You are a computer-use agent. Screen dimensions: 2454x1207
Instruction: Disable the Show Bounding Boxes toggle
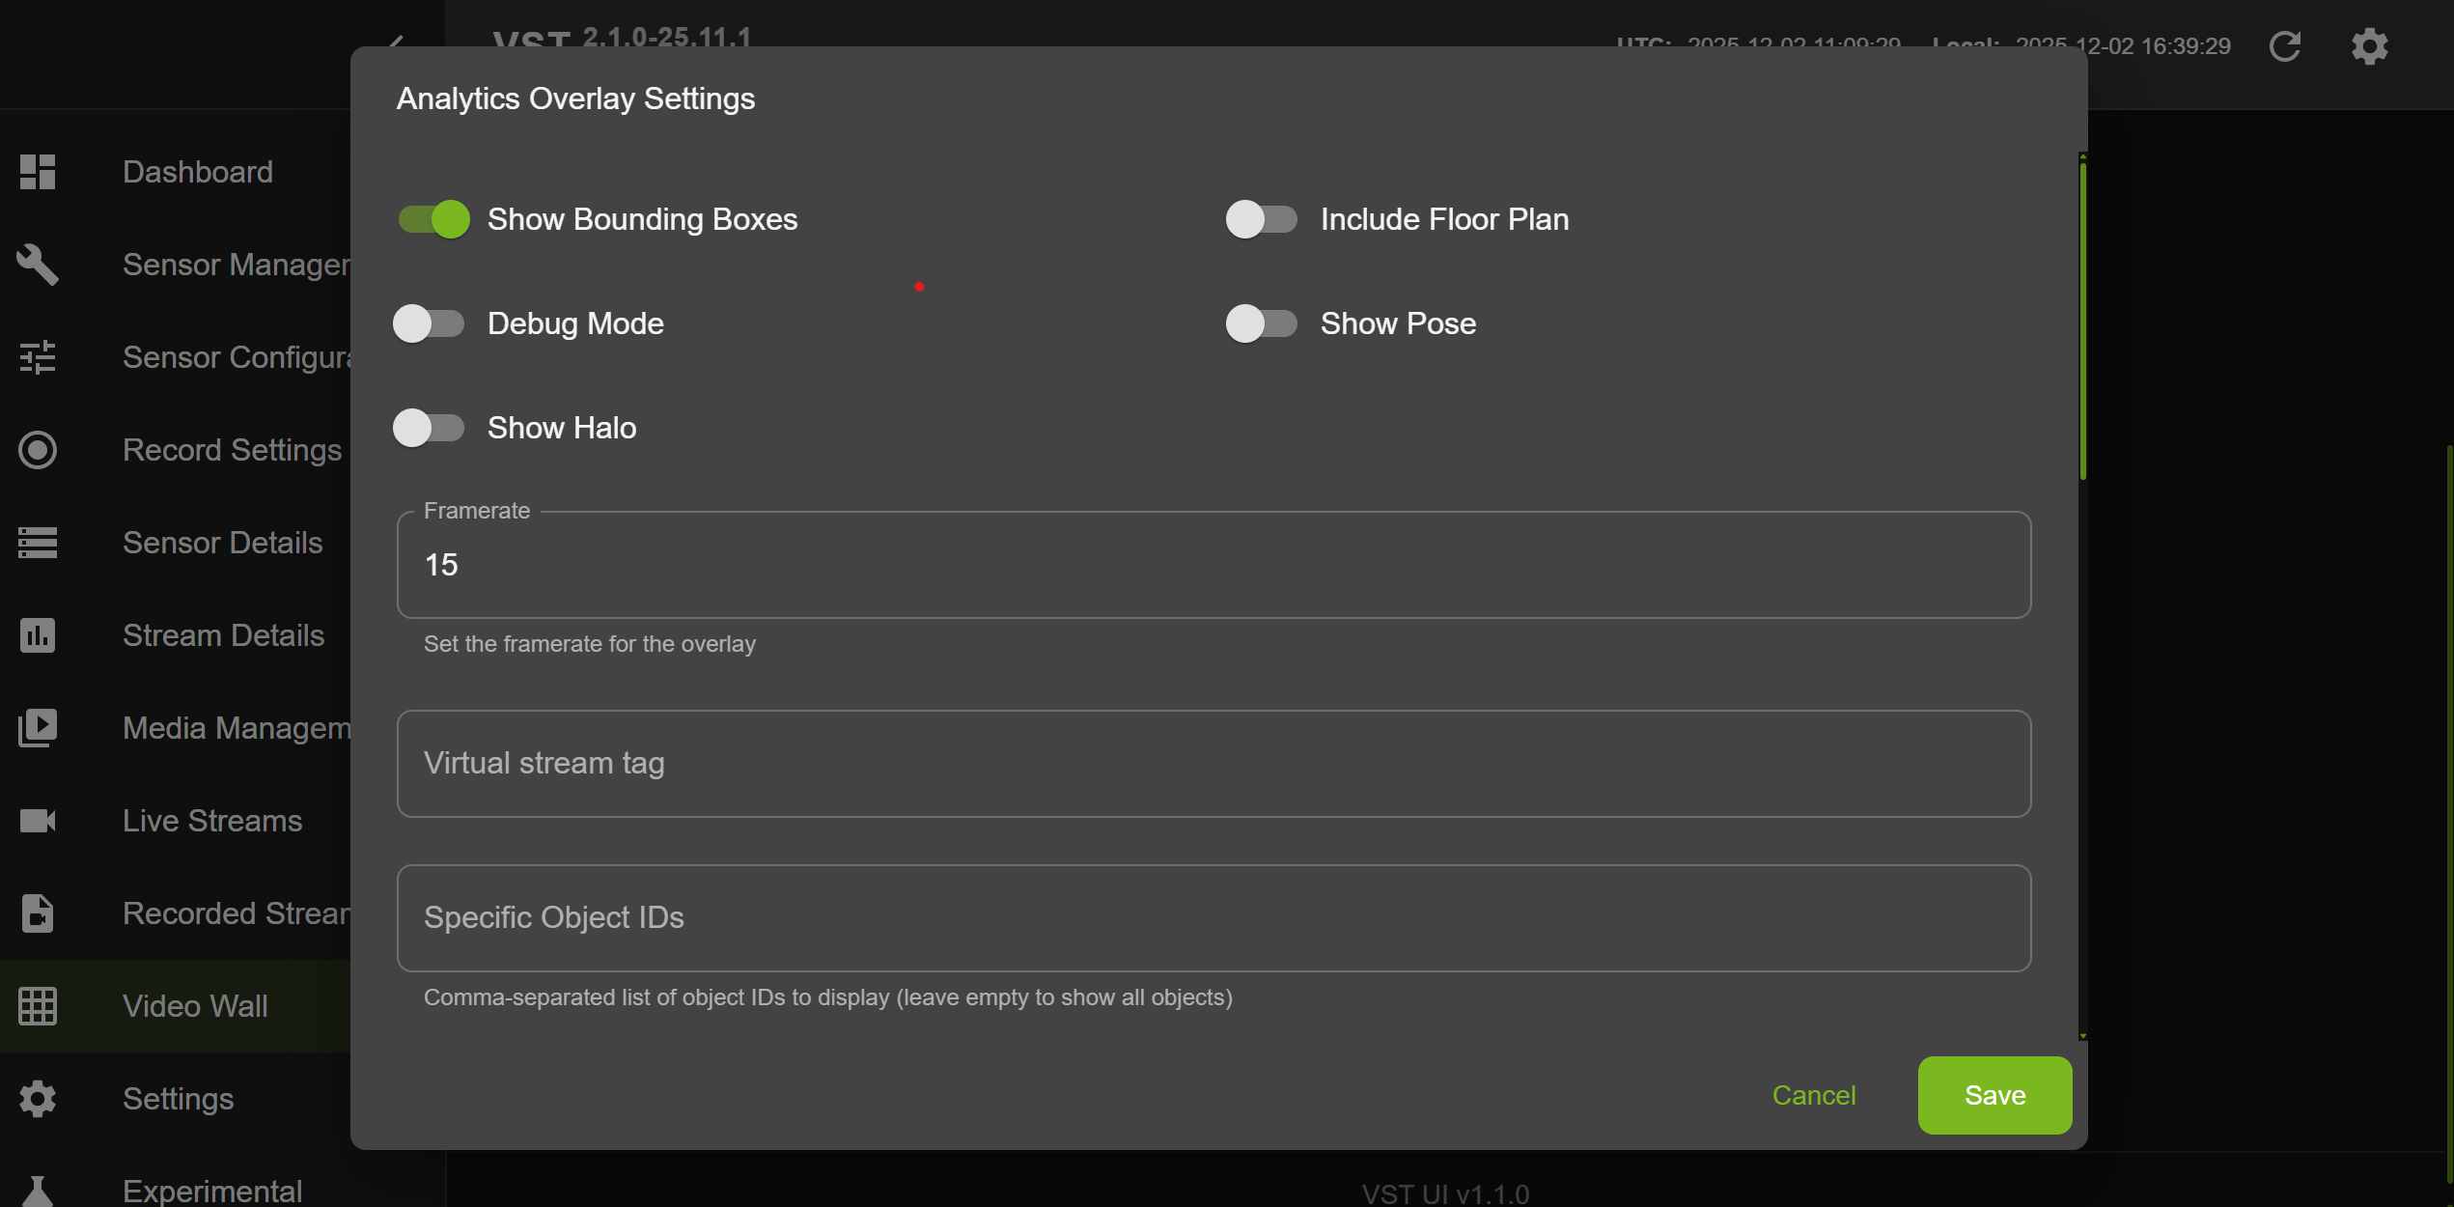[x=433, y=219]
